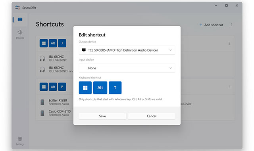Click the T key tile in dialog

pyautogui.click(x=115, y=88)
